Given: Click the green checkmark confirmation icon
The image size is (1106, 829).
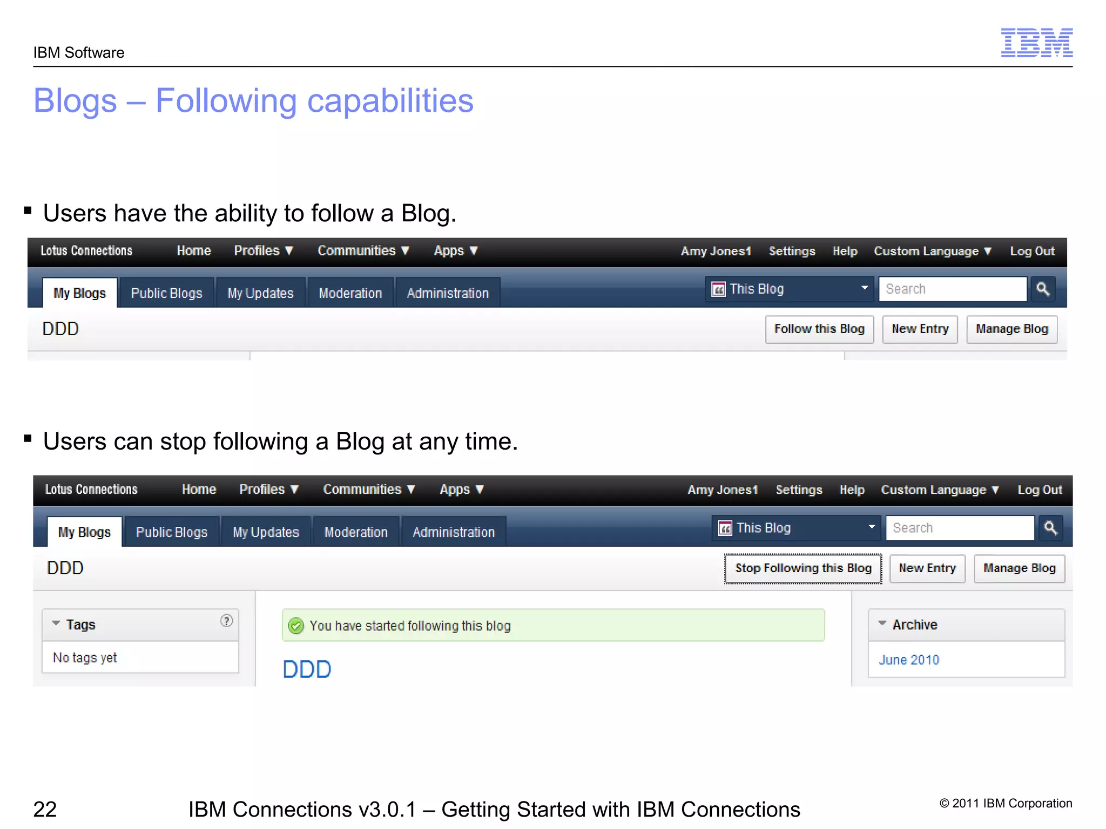Looking at the screenshot, I should pos(296,626).
